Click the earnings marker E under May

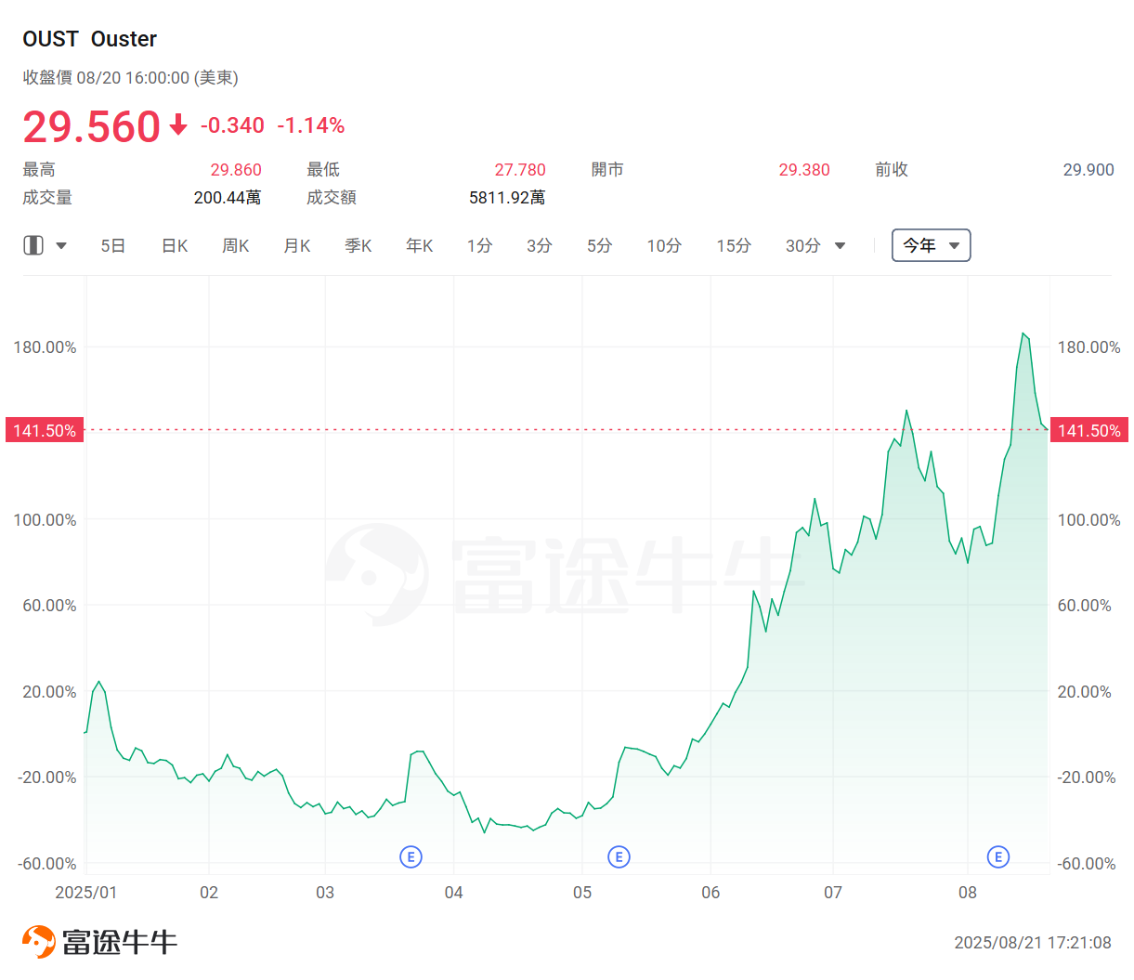619,856
